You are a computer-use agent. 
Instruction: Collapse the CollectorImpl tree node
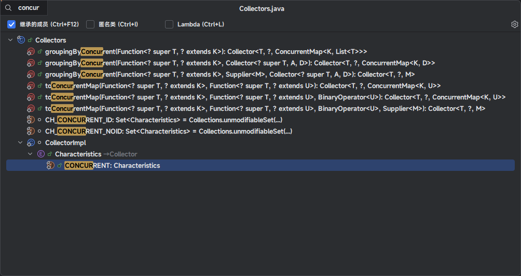click(x=20, y=142)
